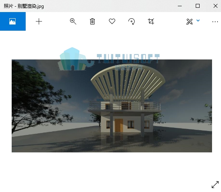Open the photo collection view icon

(12, 21)
